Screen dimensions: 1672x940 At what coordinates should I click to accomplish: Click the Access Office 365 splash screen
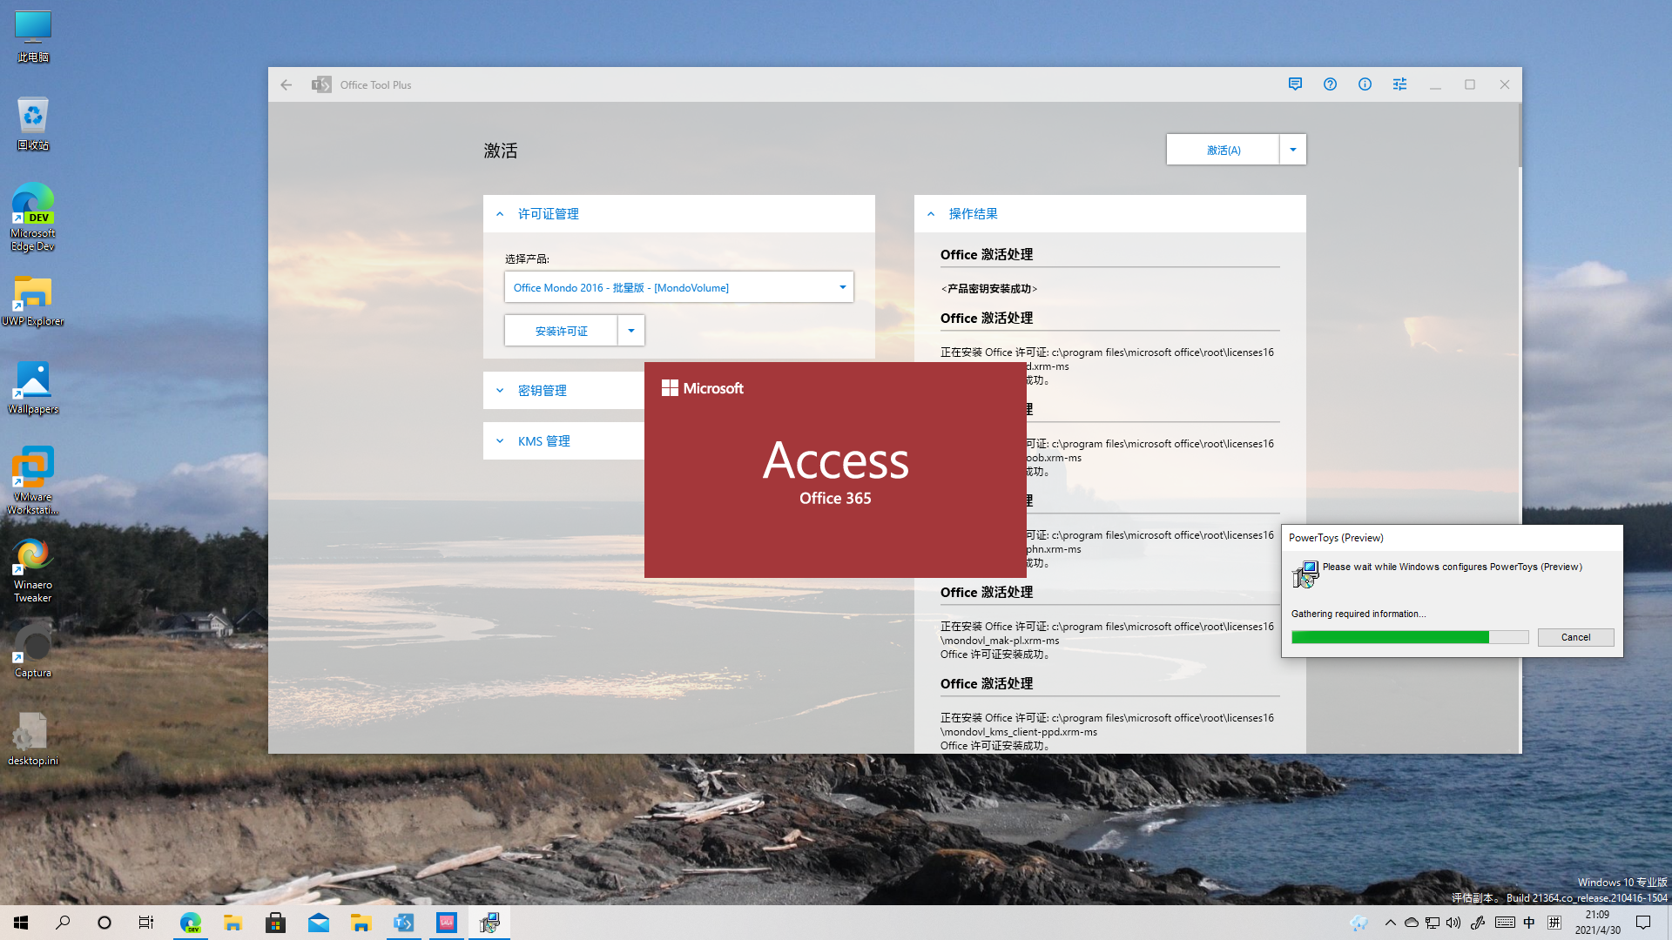pos(835,470)
